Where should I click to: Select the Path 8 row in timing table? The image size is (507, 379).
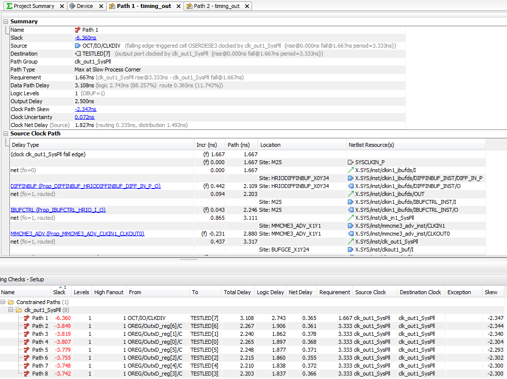(40, 374)
